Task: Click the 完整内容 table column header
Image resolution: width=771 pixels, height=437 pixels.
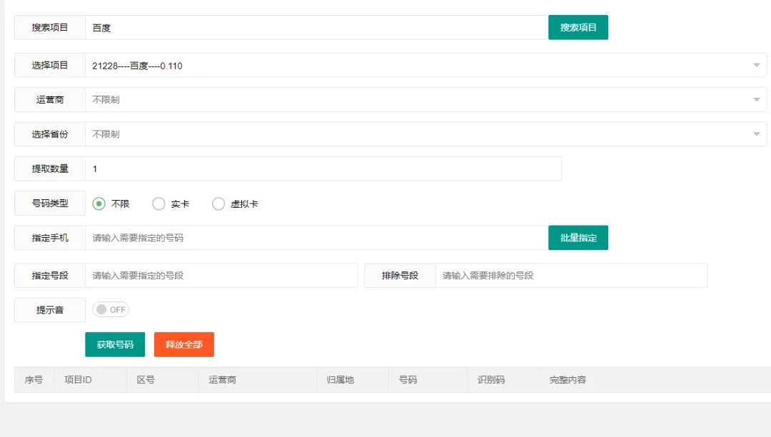Action: pyautogui.click(x=568, y=380)
